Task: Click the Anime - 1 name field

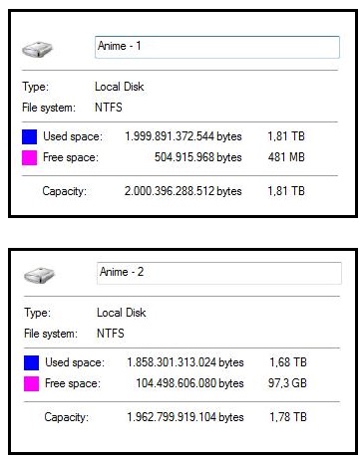Action: 217,47
